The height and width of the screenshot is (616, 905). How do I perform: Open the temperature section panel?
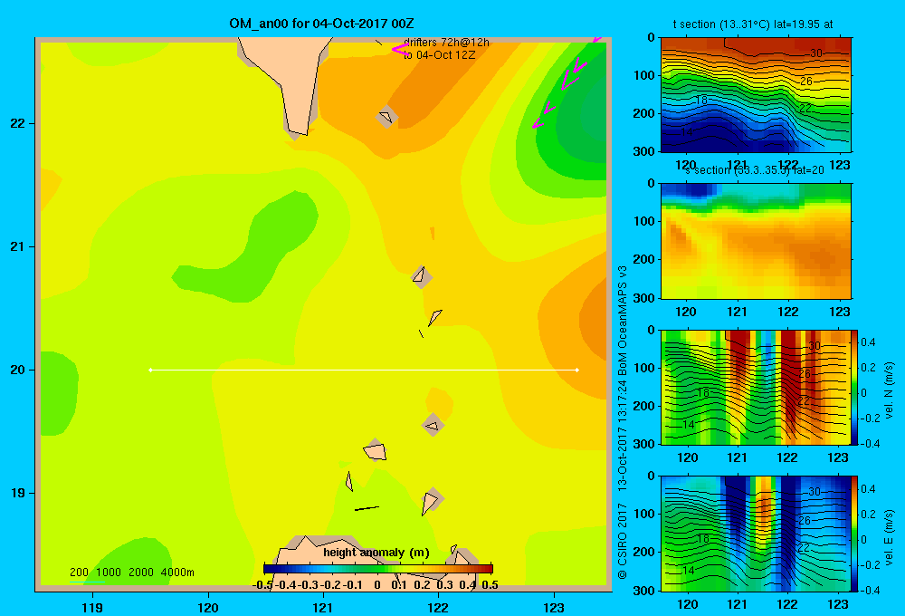click(756, 95)
